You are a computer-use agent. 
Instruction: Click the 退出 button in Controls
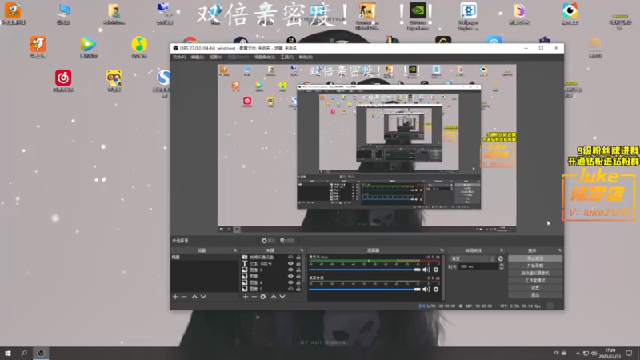tap(535, 295)
